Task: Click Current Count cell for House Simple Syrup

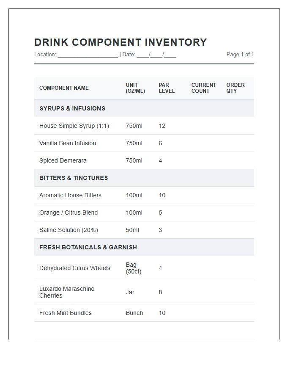Action: (x=204, y=126)
